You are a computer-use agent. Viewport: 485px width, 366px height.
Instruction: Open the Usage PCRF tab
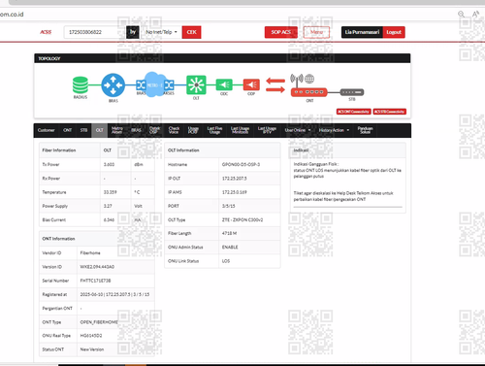coord(193,130)
